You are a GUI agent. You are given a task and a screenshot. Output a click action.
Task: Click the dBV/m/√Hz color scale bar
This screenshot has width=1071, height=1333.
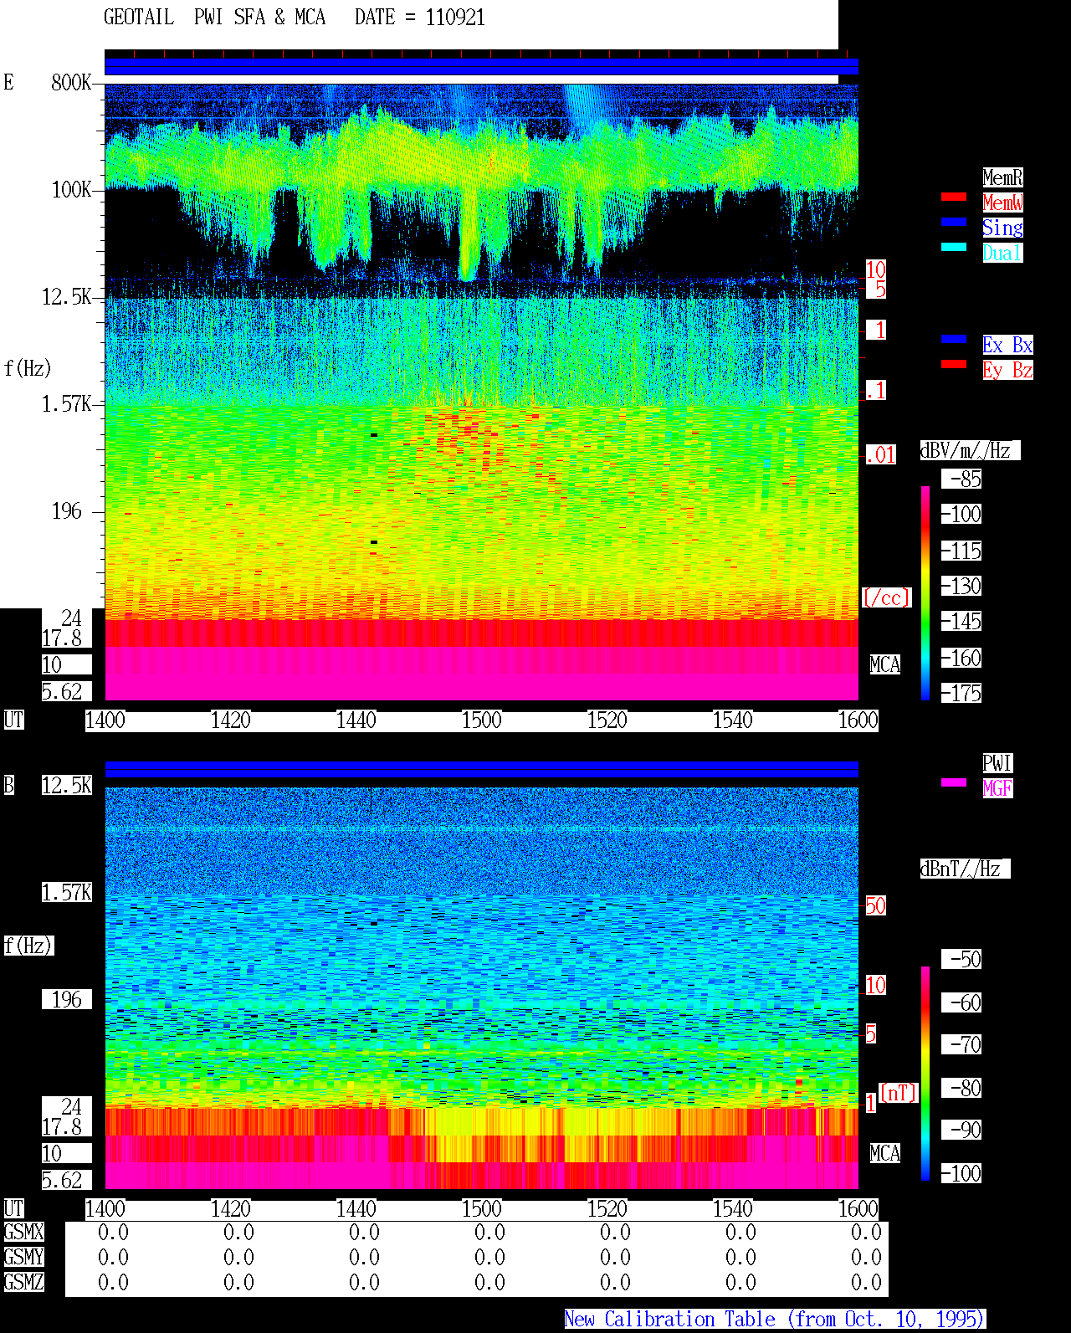pyautogui.click(x=925, y=592)
